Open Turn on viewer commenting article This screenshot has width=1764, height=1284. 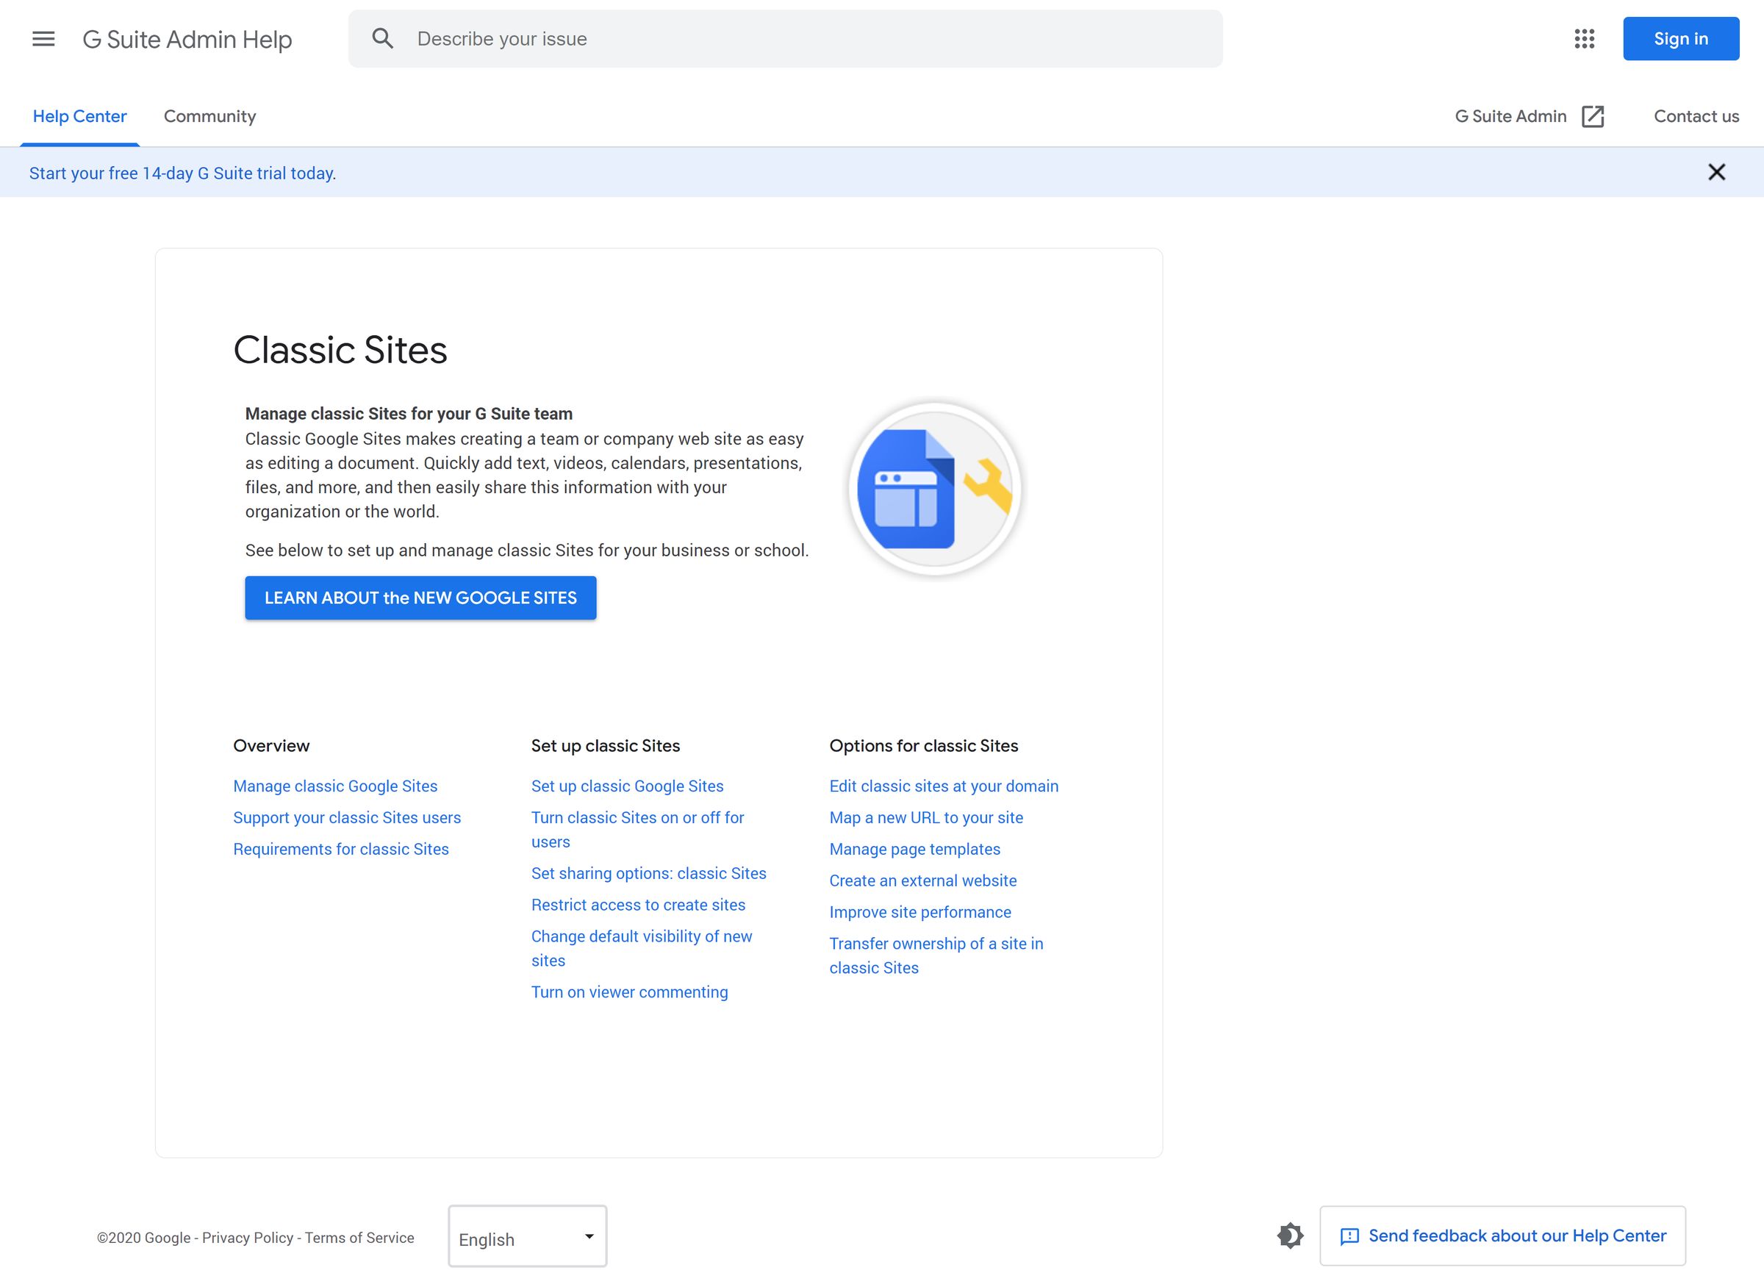tap(629, 991)
